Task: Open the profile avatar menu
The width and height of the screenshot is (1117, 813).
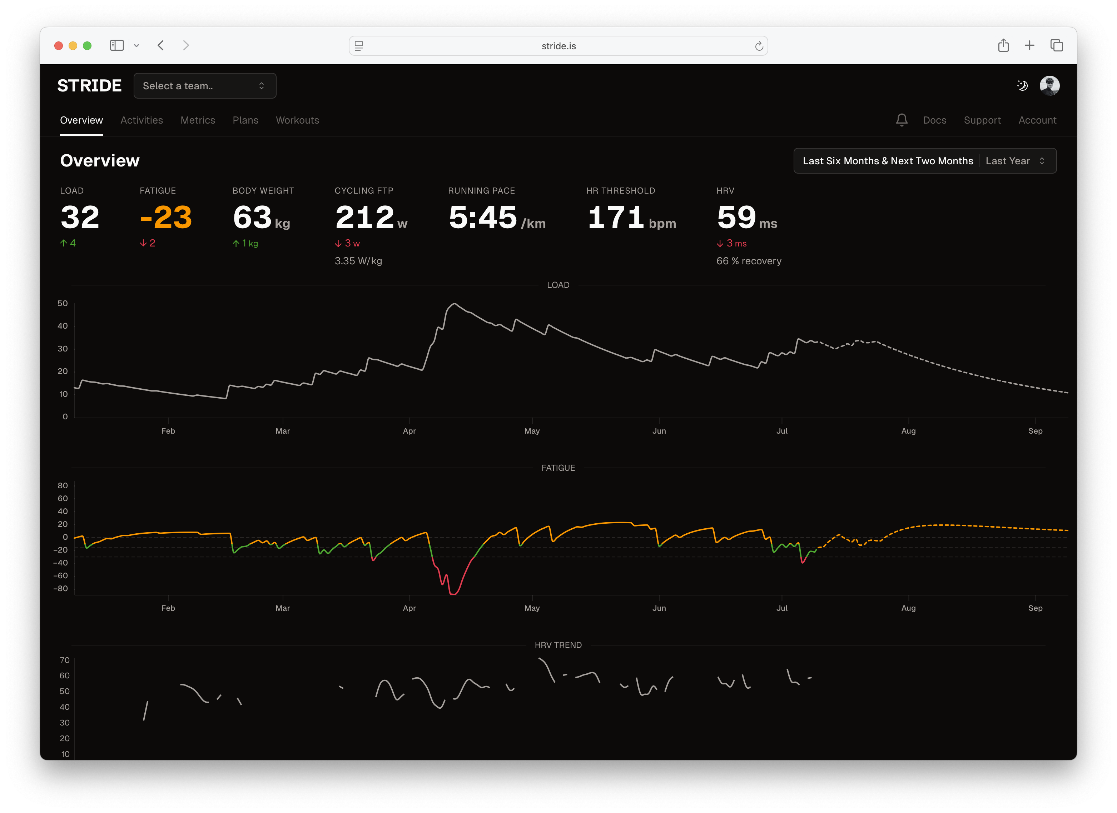Action: point(1051,85)
